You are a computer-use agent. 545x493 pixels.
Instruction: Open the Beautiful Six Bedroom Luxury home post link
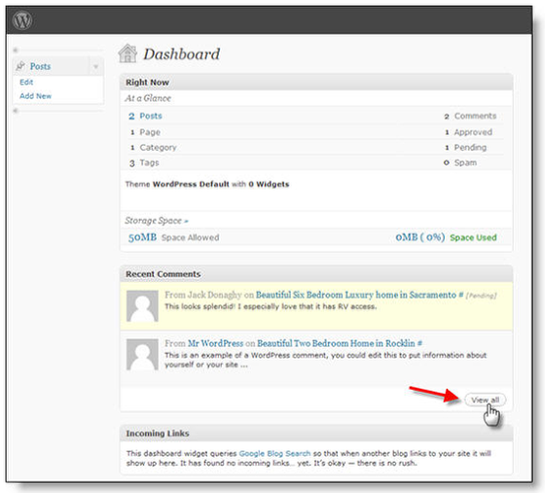pyautogui.click(x=356, y=295)
